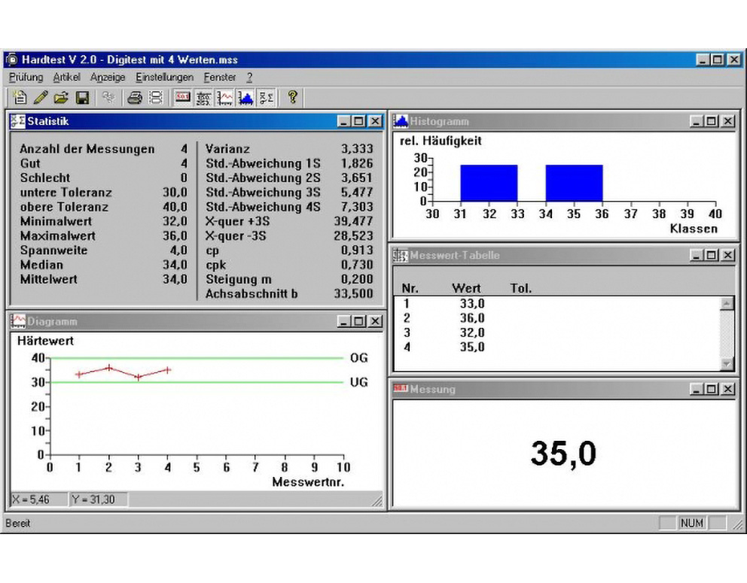Select measurement row 2 with value 36,0

[x=556, y=318]
